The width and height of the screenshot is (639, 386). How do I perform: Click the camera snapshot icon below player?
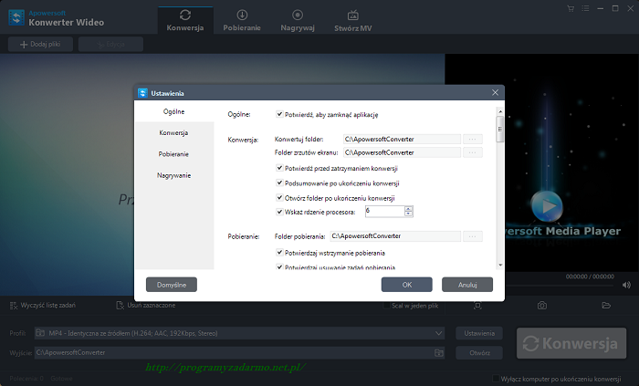(541, 305)
